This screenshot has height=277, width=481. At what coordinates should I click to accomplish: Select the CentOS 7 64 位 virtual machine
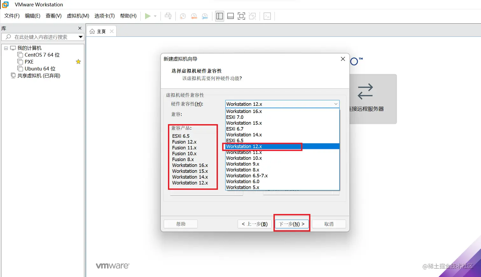(x=42, y=55)
